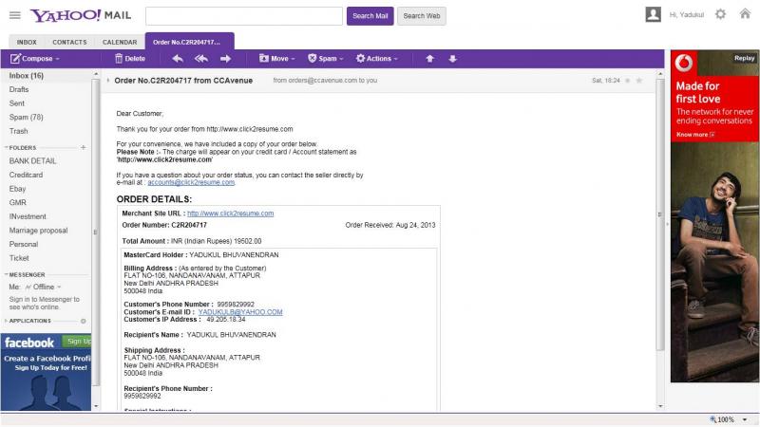Image resolution: width=760 pixels, height=427 pixels.
Task: Forward the email with right arrow
Action: [225, 59]
